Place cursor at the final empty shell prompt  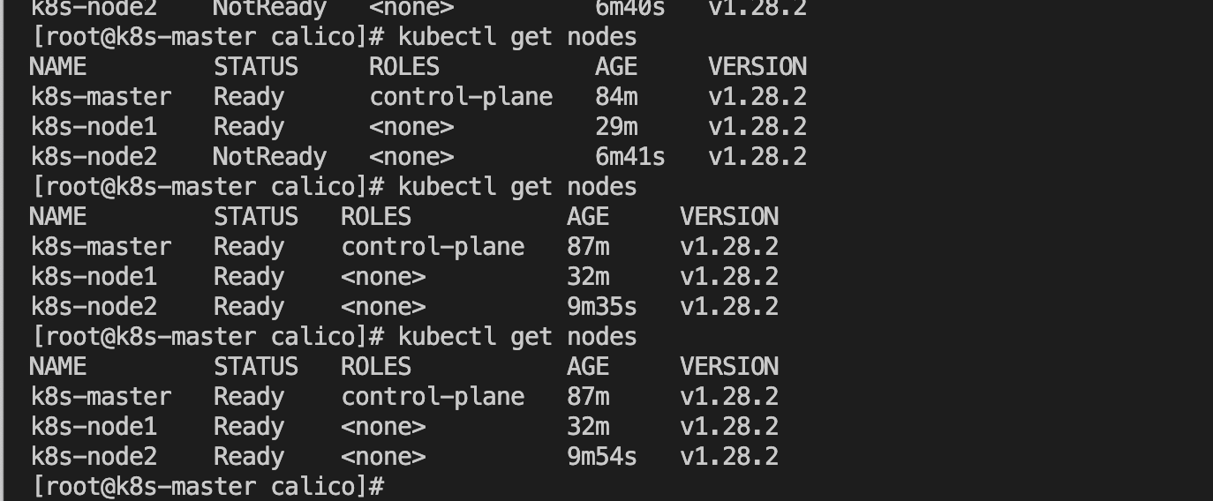(207, 486)
